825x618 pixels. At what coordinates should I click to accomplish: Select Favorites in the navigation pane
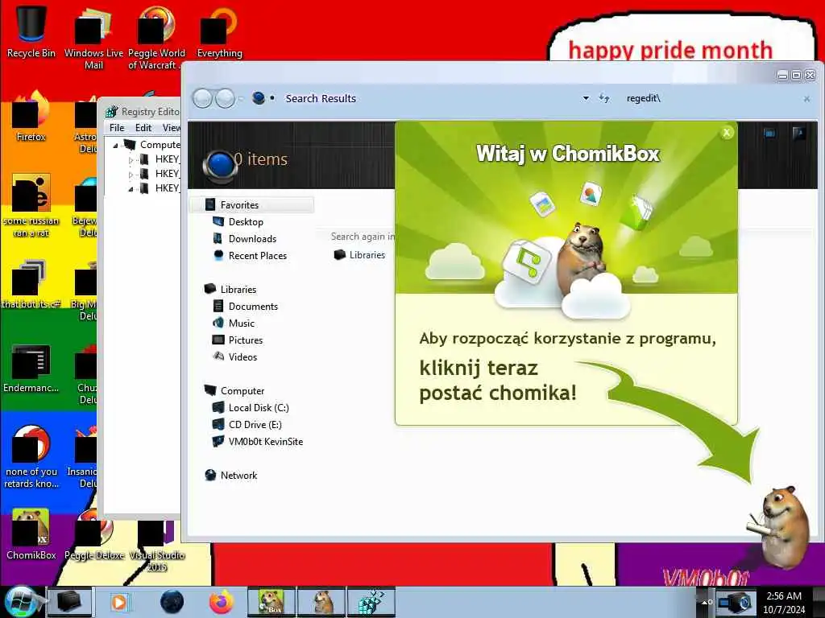tap(252, 205)
